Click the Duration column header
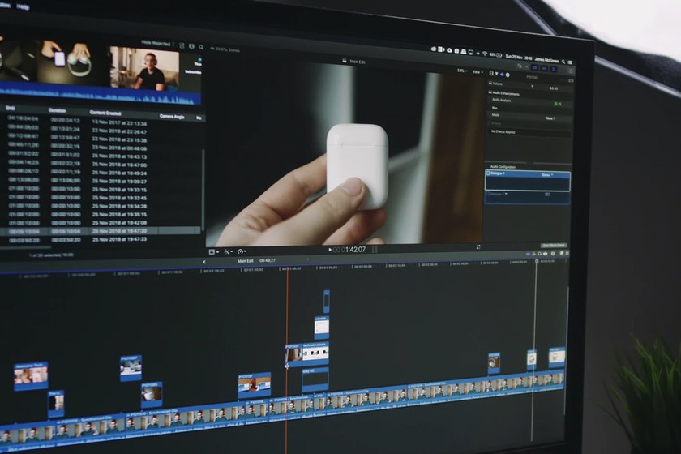Viewport: 681px width, 454px height. pyautogui.click(x=58, y=110)
